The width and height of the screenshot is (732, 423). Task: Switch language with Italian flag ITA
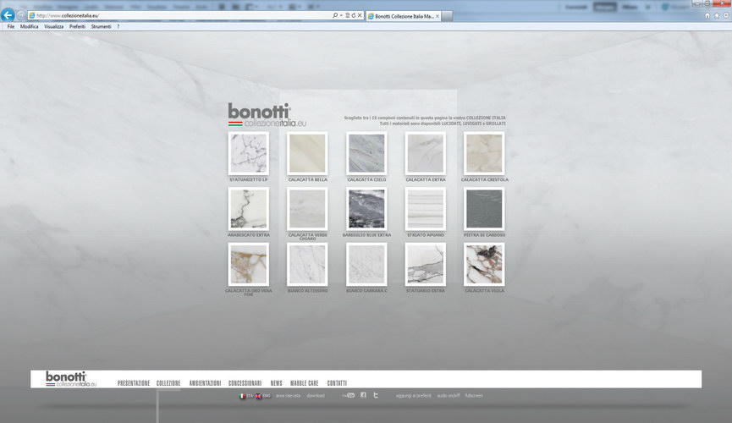coord(245,396)
